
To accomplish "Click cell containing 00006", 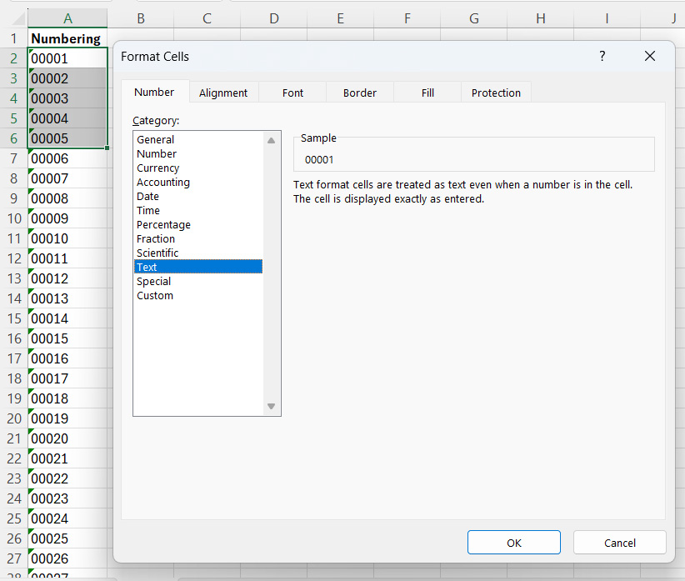I will tap(67, 158).
